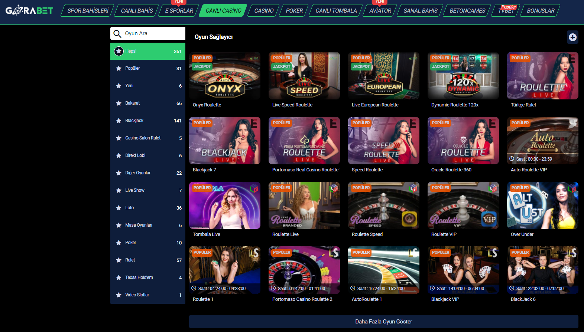Open Tombala Live game thumbnail
The image size is (584, 332).
225,205
